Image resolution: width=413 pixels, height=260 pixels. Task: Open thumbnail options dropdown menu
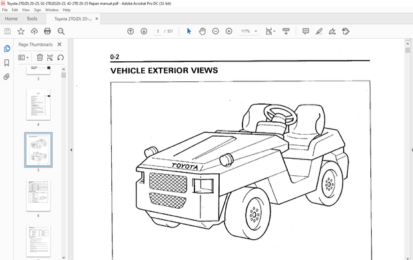23,57
